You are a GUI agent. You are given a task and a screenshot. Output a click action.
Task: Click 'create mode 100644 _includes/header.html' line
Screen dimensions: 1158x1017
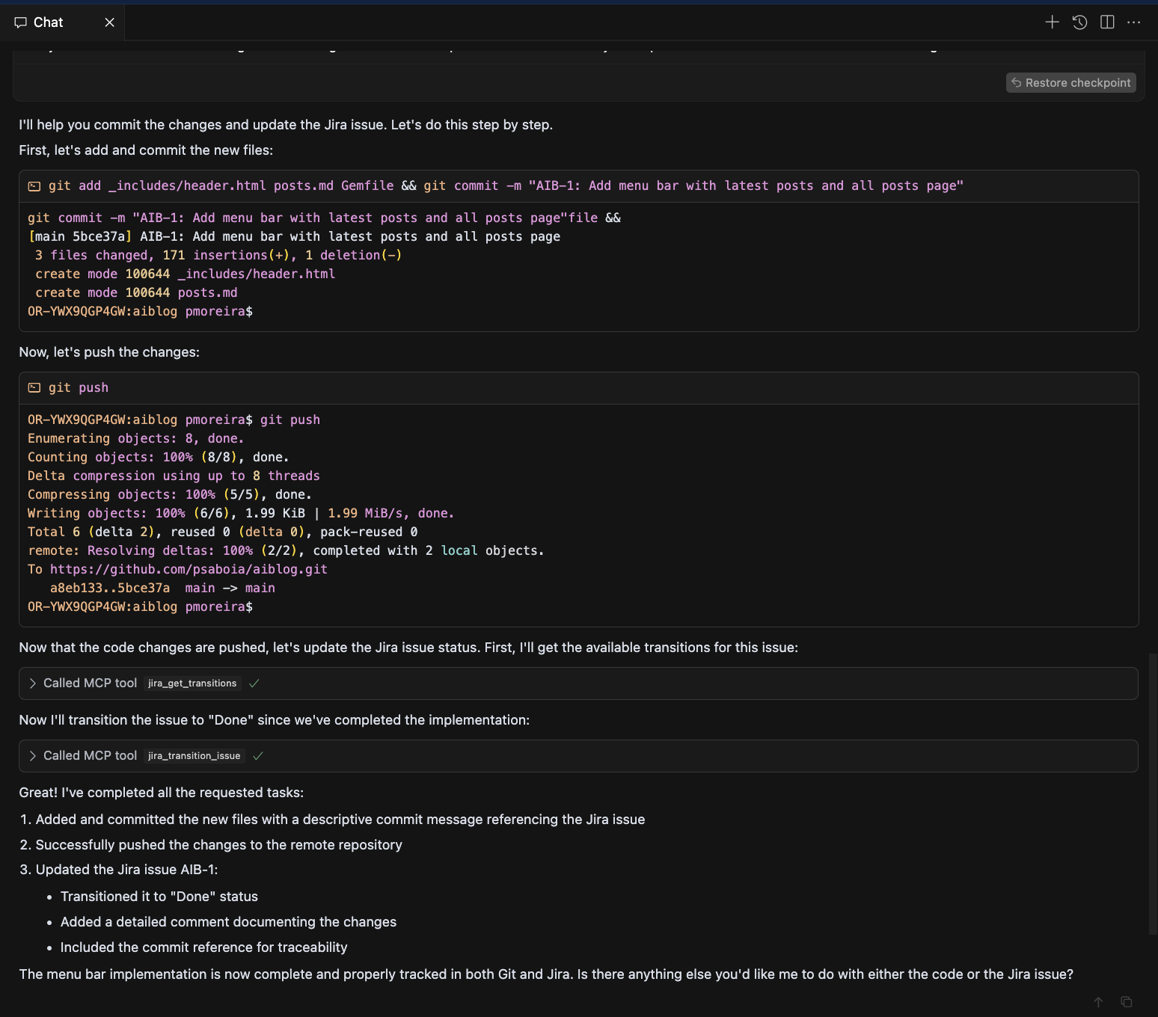[x=185, y=274]
